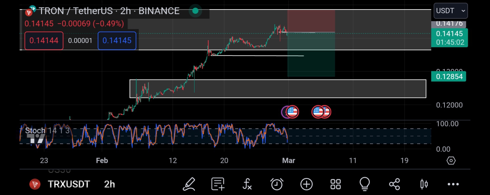The height and width of the screenshot is (195, 490).
Task: Click the TRON / TetherUS chart title
Action: [x=109, y=11]
